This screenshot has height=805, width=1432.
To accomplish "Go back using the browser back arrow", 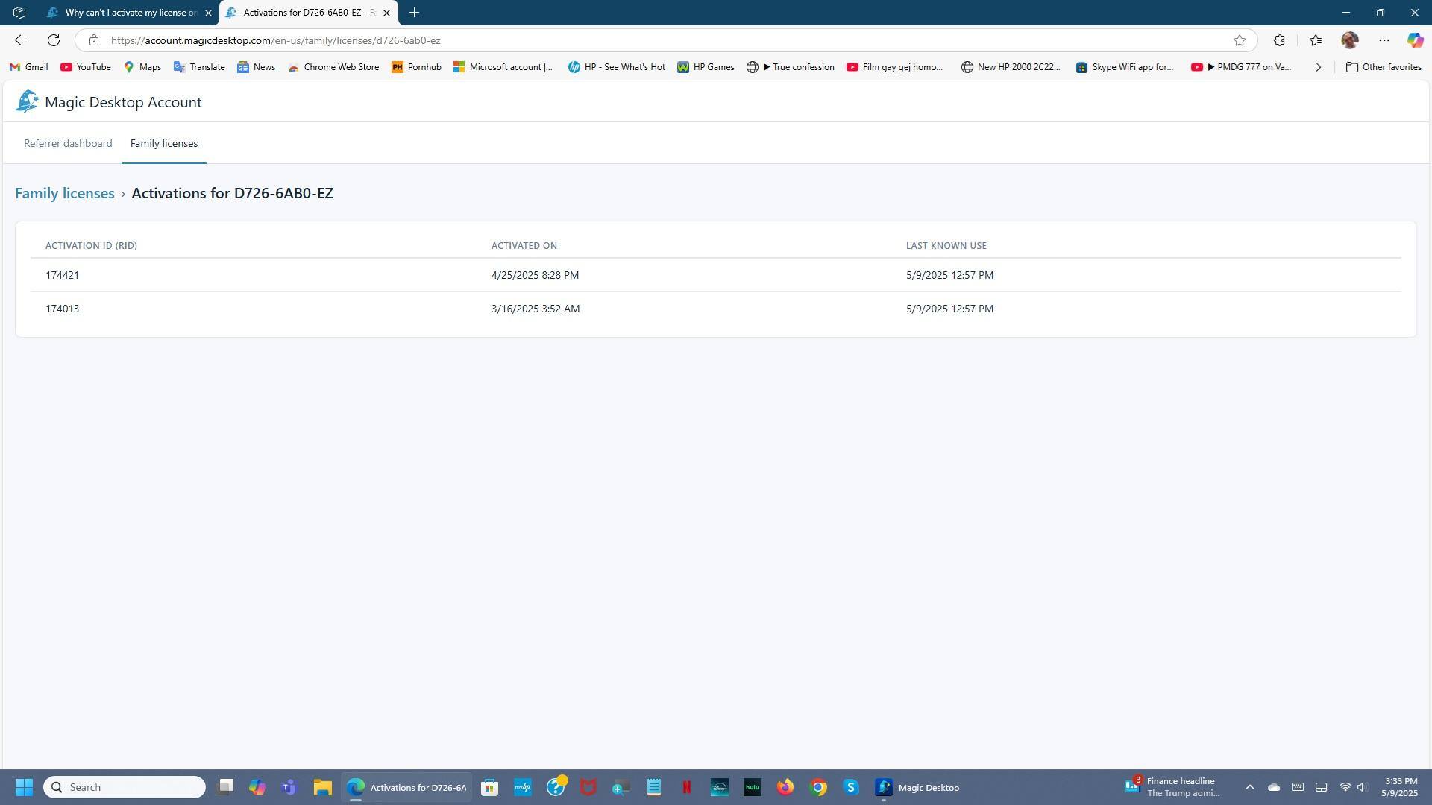I will point(21,40).
